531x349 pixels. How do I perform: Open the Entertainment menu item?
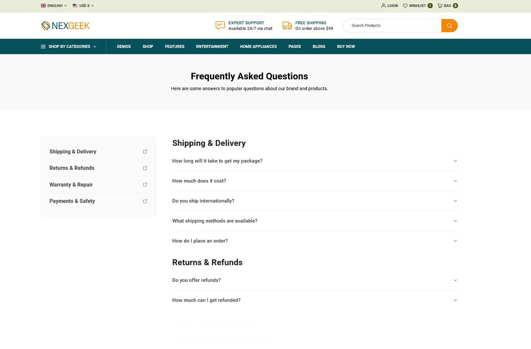pyautogui.click(x=212, y=47)
